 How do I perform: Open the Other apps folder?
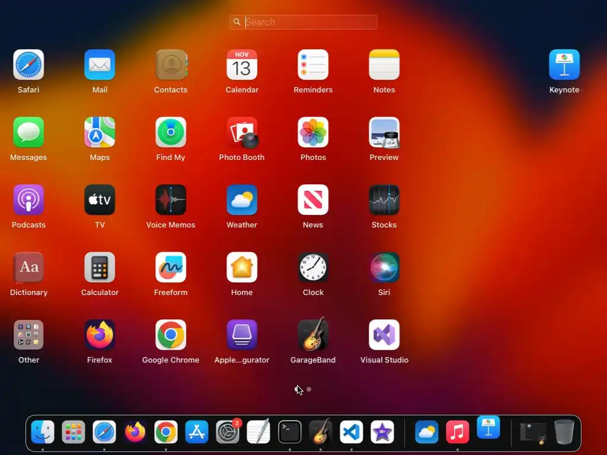[28, 335]
